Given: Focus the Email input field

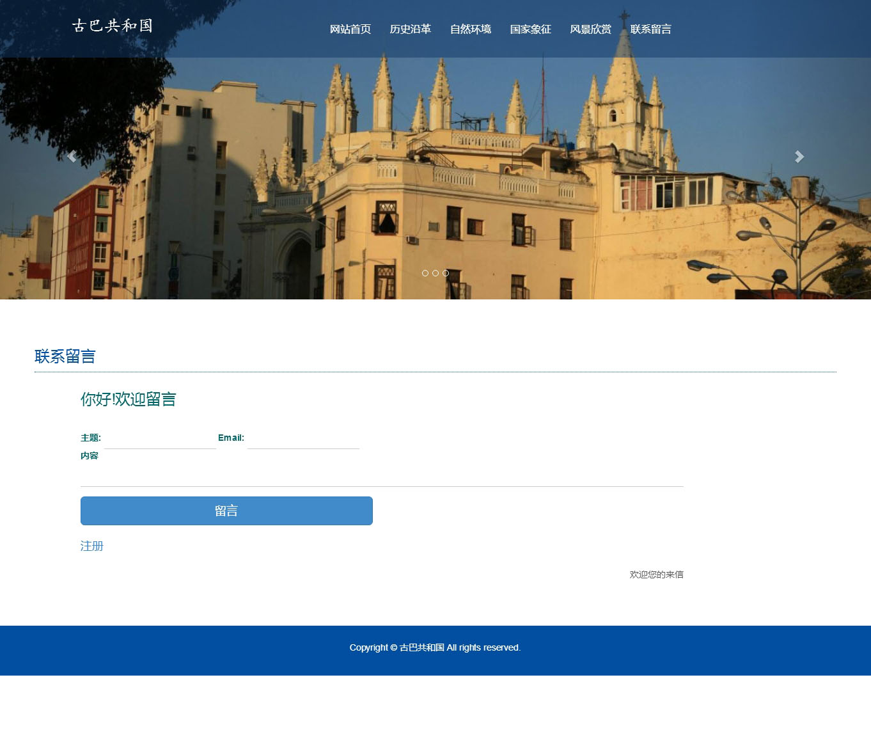Looking at the screenshot, I should [x=303, y=439].
